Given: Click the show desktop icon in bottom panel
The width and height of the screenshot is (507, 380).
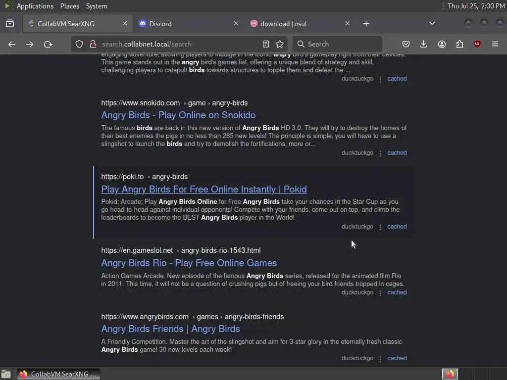Looking at the screenshot, I should 6,374.
